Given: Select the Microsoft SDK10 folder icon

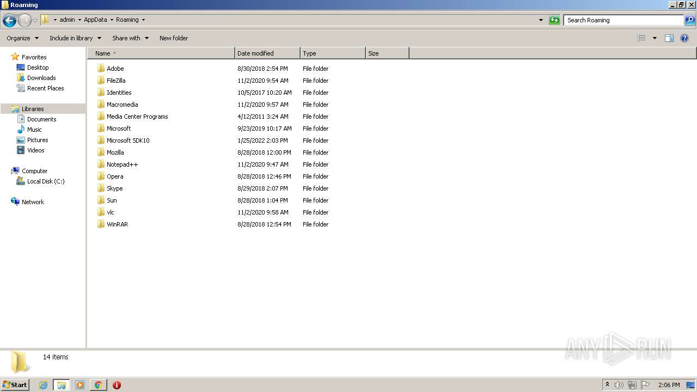Looking at the screenshot, I should (x=101, y=140).
